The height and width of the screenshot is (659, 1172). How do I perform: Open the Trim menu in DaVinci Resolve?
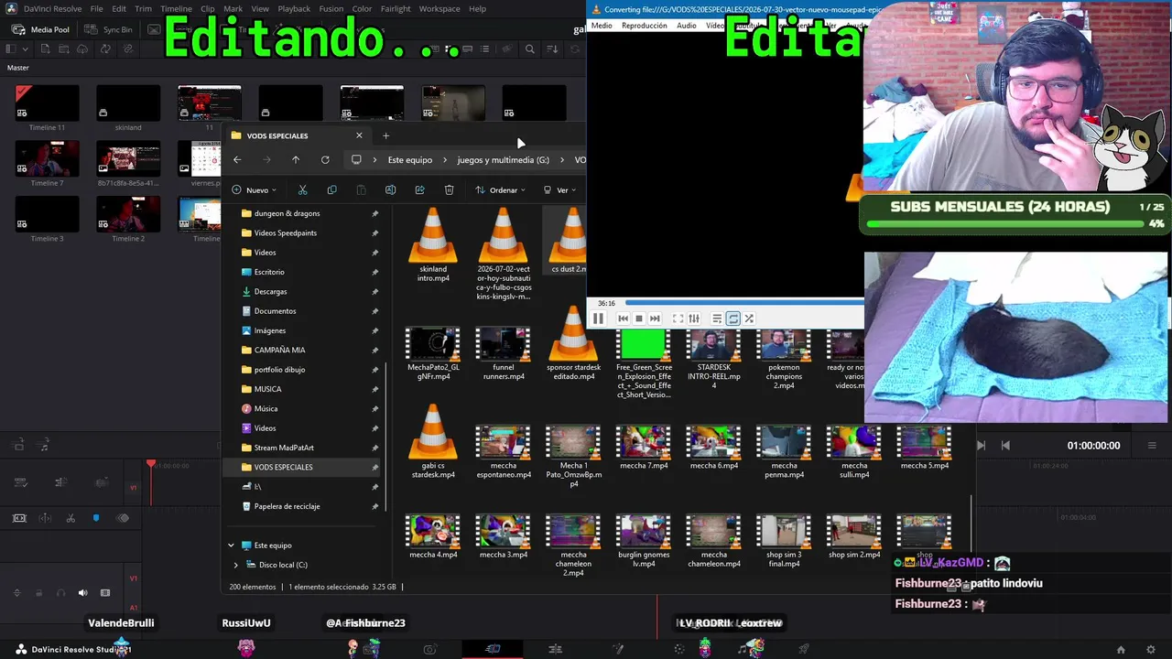coord(143,9)
